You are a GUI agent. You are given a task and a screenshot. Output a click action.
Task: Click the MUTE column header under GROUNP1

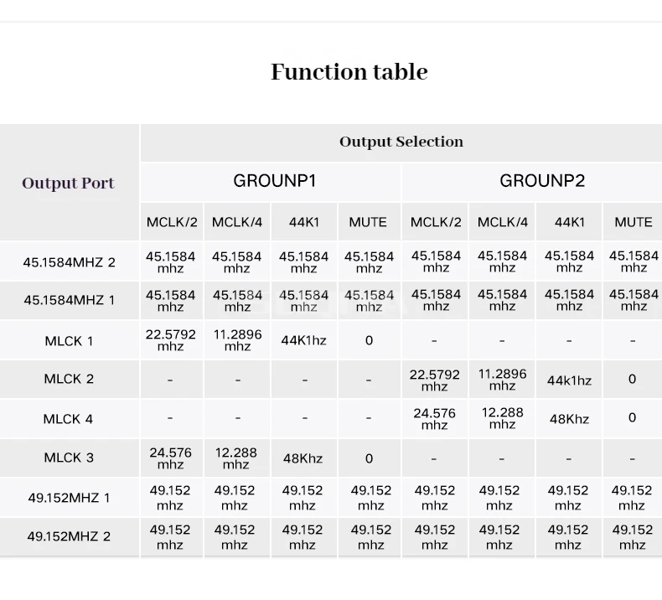(x=368, y=222)
